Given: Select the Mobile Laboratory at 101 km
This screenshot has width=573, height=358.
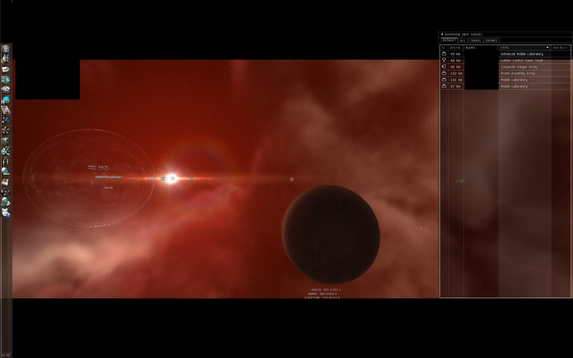Looking at the screenshot, I should tap(505, 80).
